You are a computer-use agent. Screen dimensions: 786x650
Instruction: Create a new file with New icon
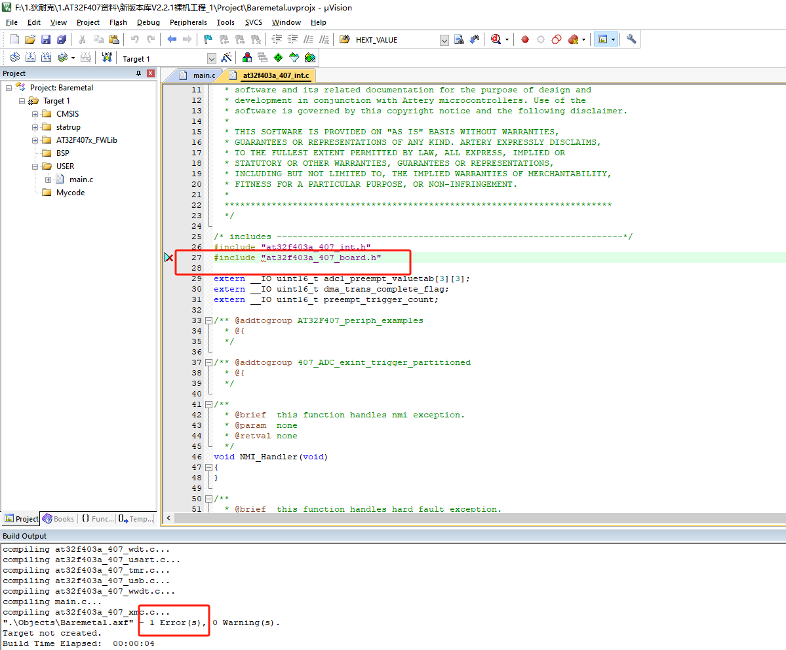pos(14,39)
